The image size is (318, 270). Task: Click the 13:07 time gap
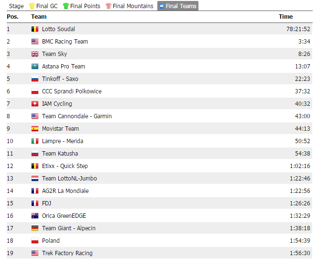pos(302,67)
